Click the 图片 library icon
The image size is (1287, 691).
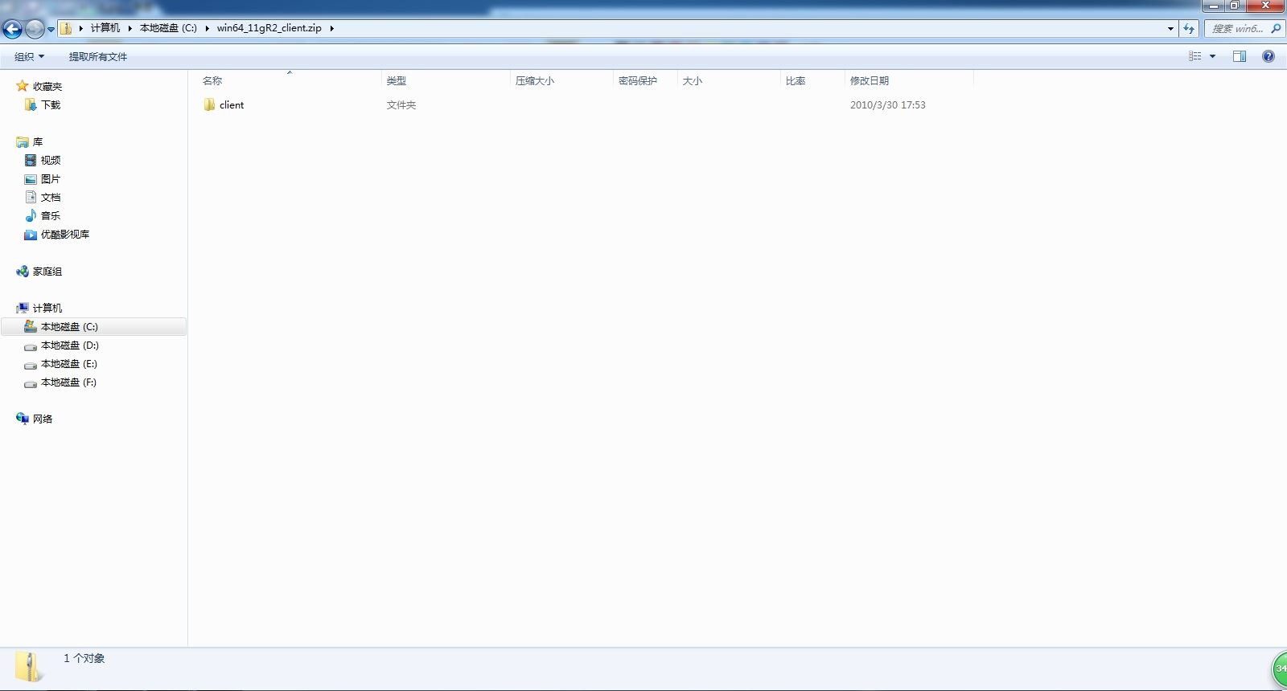click(31, 178)
